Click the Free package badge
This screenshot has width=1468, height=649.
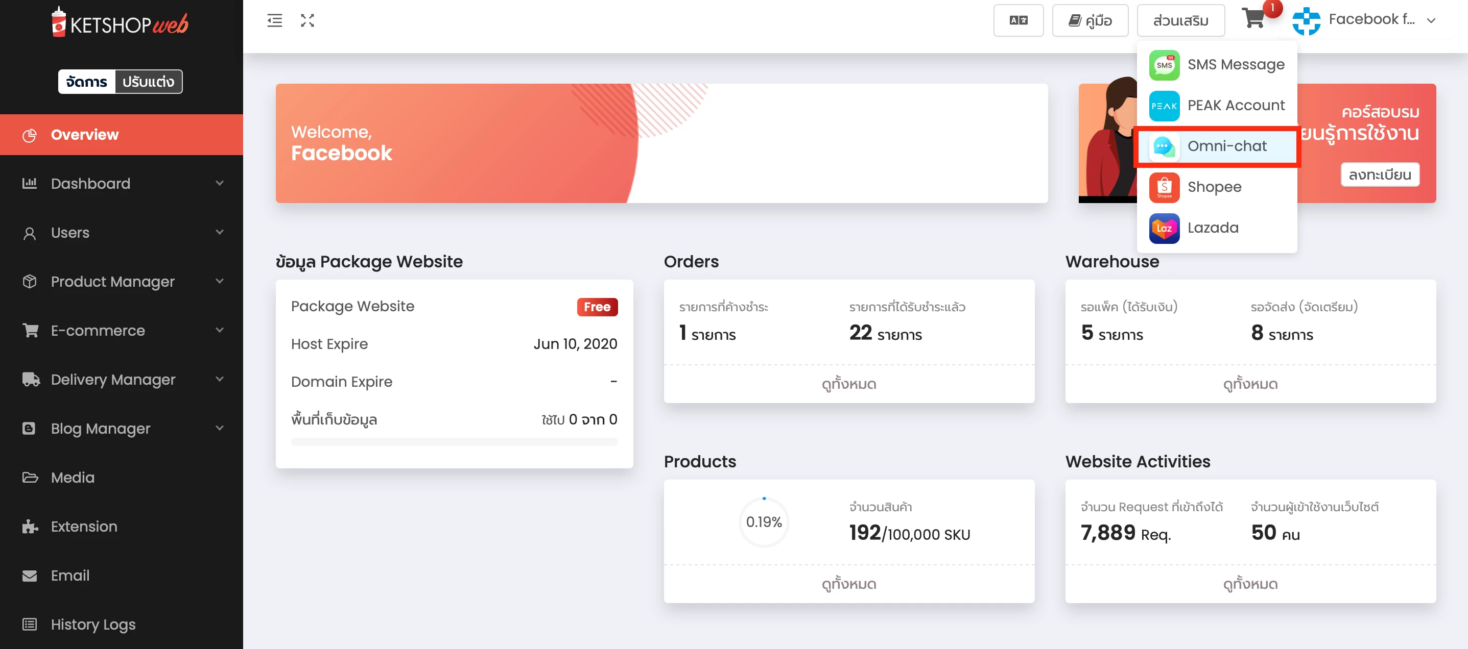597,307
